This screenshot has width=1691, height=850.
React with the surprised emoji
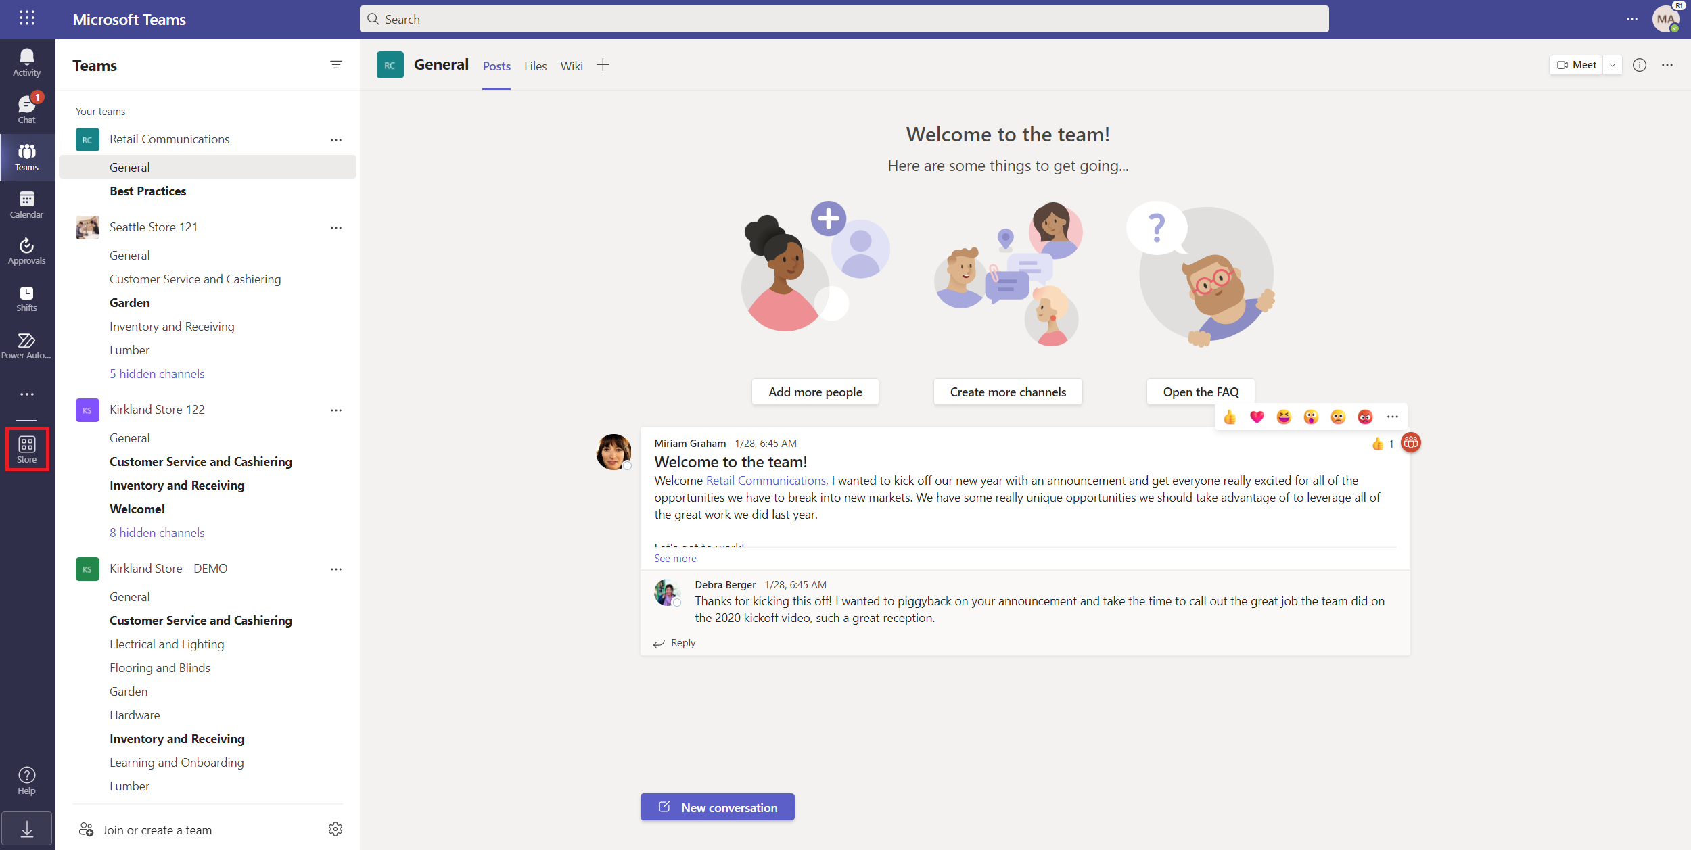1311,417
